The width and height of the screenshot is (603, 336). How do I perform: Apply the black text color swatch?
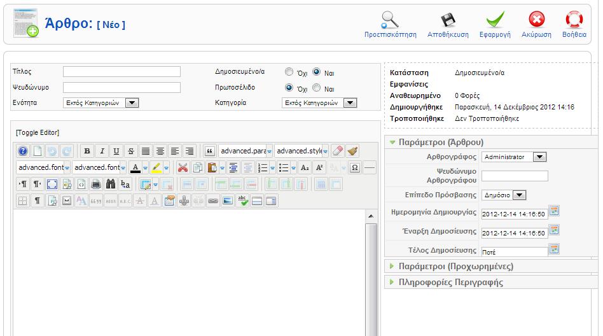tap(135, 167)
